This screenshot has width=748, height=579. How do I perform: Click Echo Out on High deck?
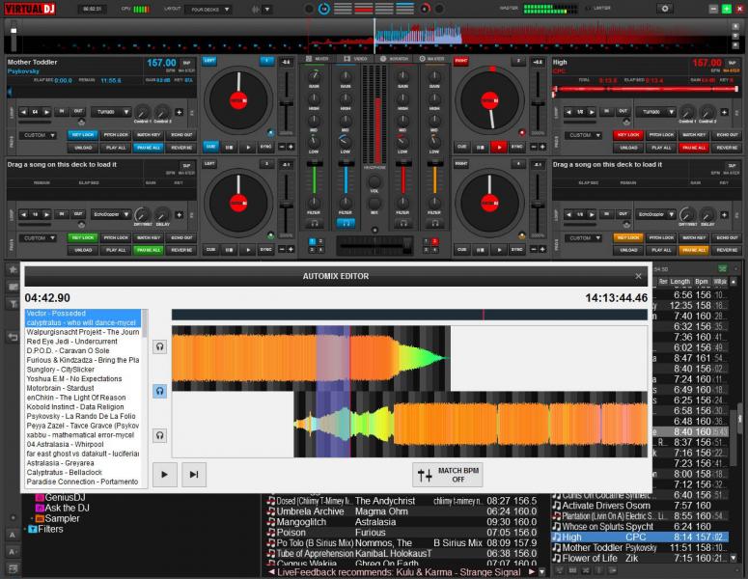click(727, 135)
